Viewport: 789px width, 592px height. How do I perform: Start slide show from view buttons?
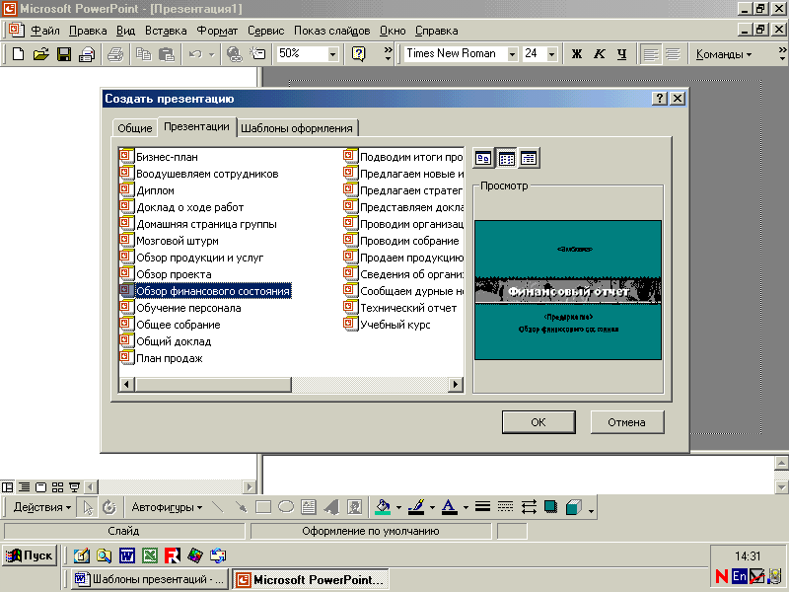point(75,487)
